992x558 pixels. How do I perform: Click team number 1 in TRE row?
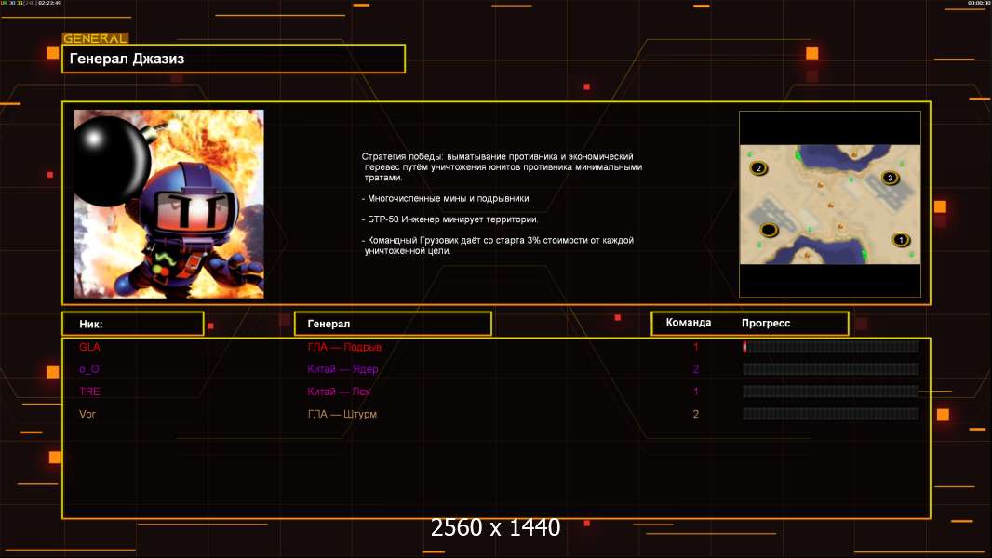point(696,392)
